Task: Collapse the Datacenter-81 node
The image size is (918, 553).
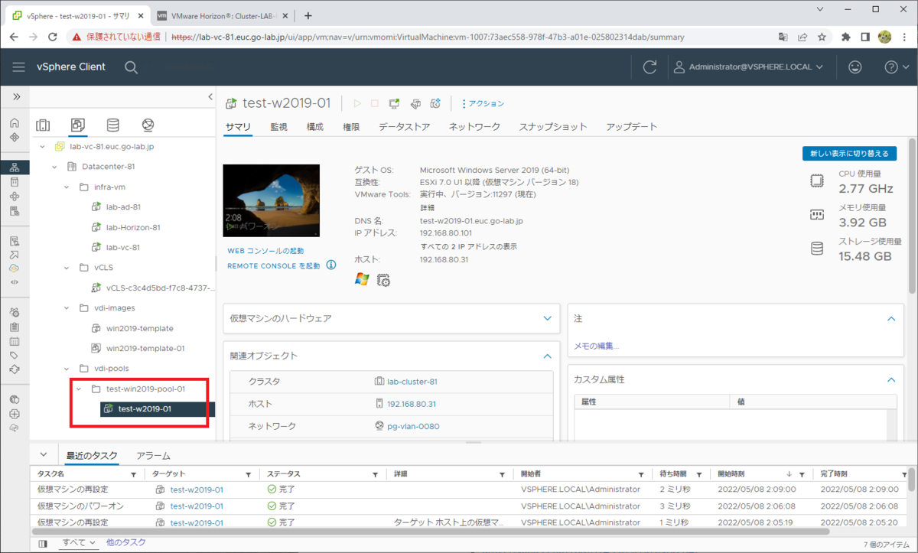Action: coord(54,166)
